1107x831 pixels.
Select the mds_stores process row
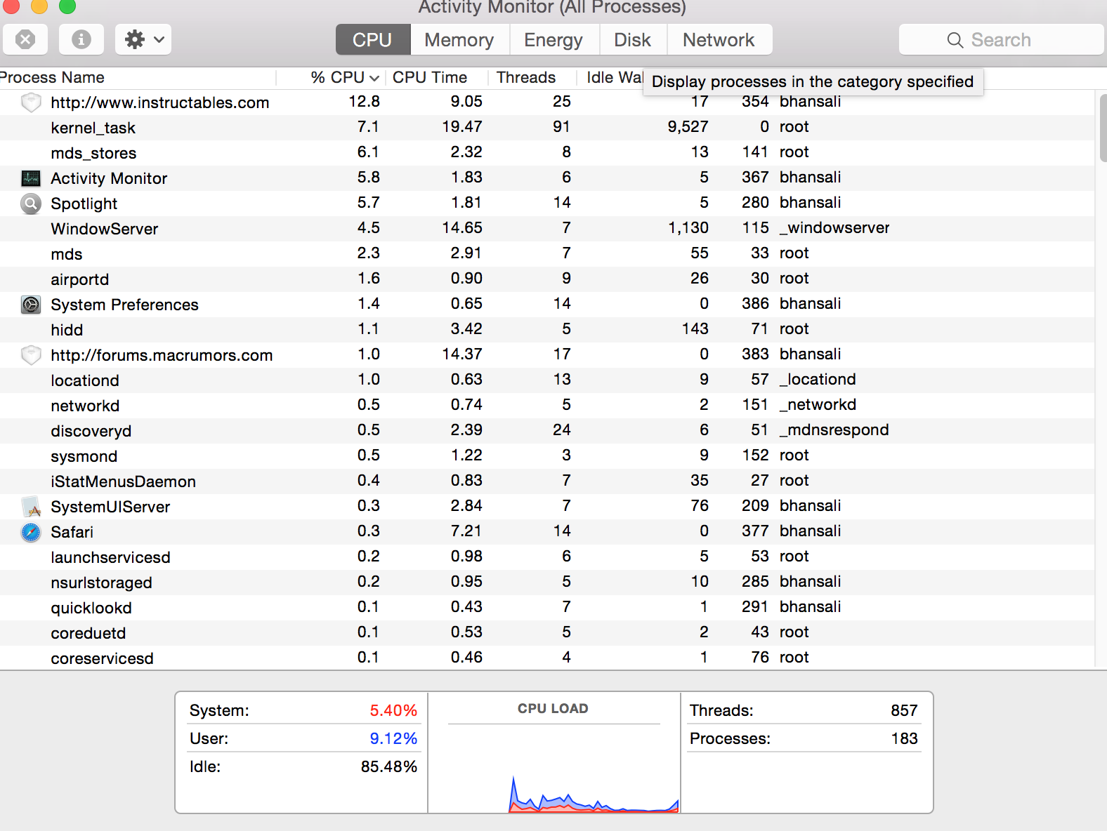click(547, 153)
